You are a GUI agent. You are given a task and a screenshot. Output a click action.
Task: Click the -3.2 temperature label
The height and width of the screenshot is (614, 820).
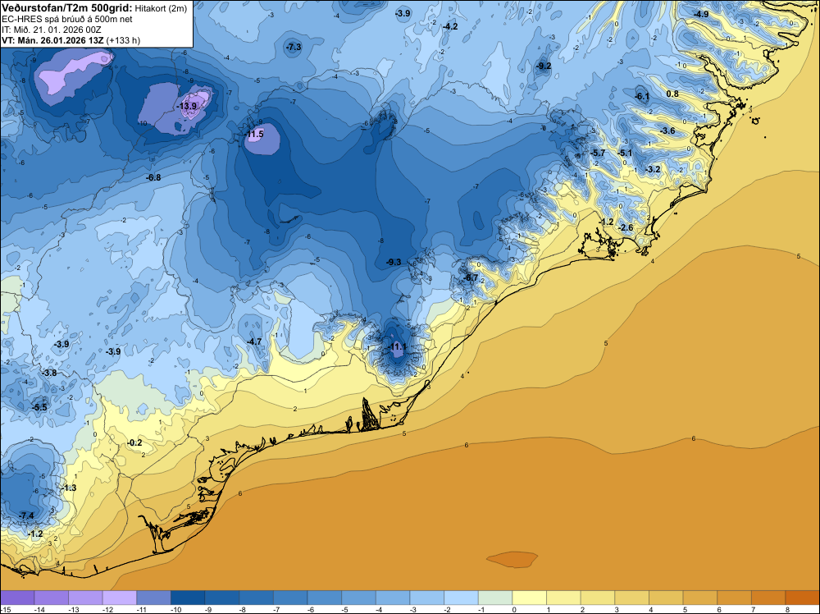653,170
